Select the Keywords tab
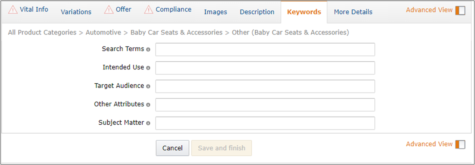 [x=304, y=12]
